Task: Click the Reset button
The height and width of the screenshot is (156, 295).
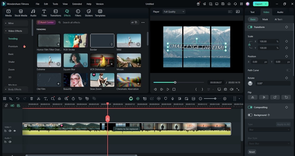Action: 252,152
